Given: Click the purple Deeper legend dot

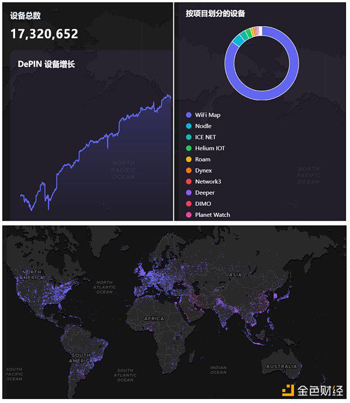Looking at the screenshot, I should click(188, 192).
